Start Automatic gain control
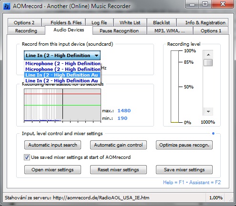236x206 pixels. tap(118, 145)
